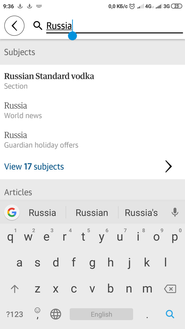Tap the search text field
The width and height of the screenshot is (185, 329).
coord(114,26)
